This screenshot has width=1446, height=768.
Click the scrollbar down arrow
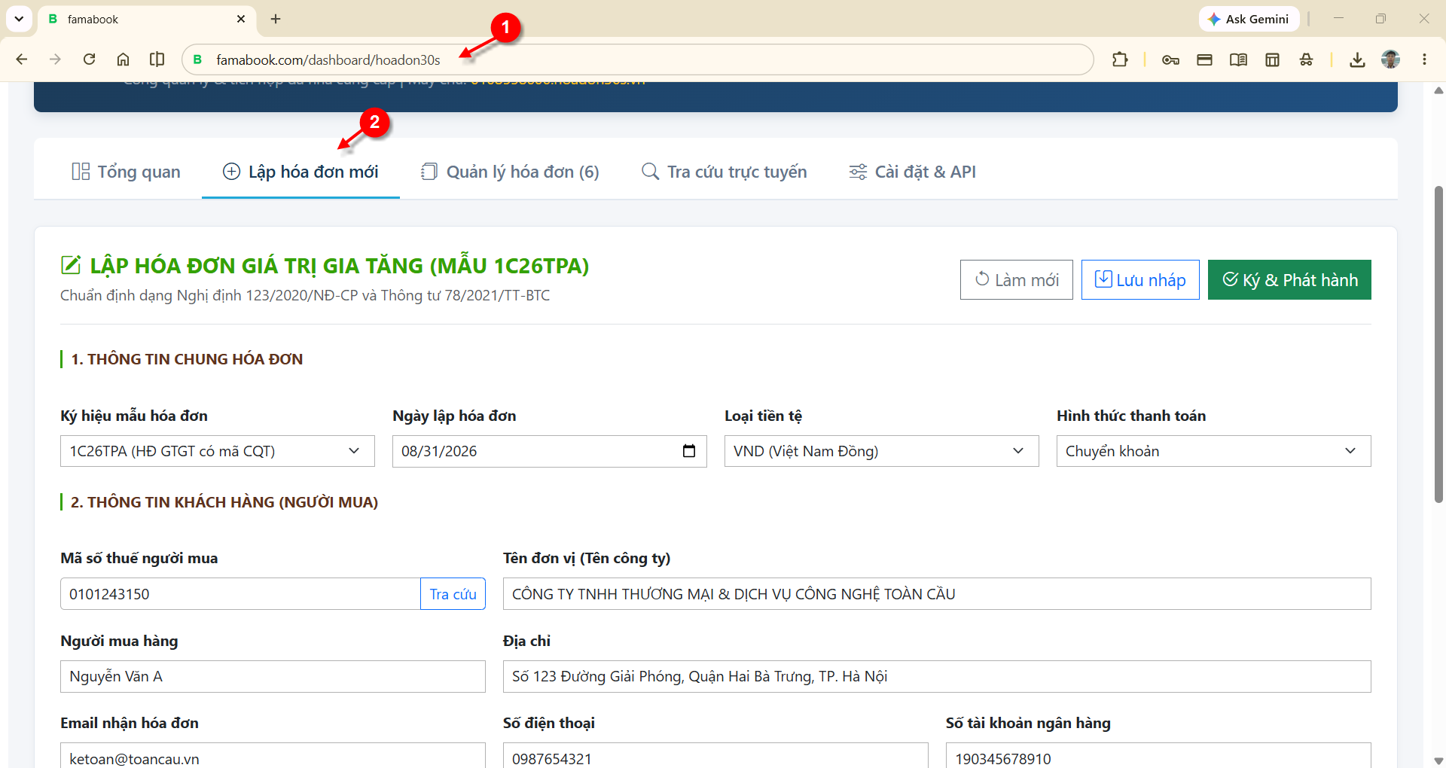(1438, 760)
